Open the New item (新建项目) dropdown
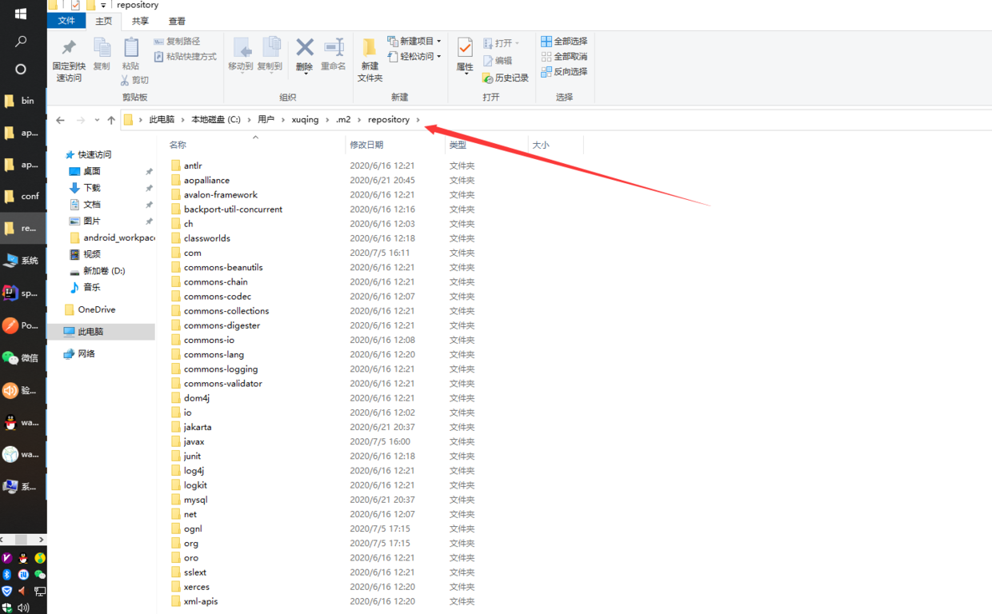 click(x=414, y=42)
